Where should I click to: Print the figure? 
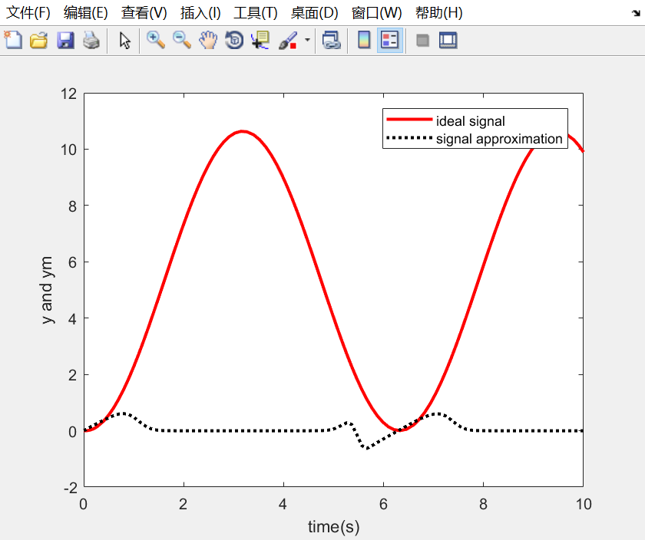(91, 40)
